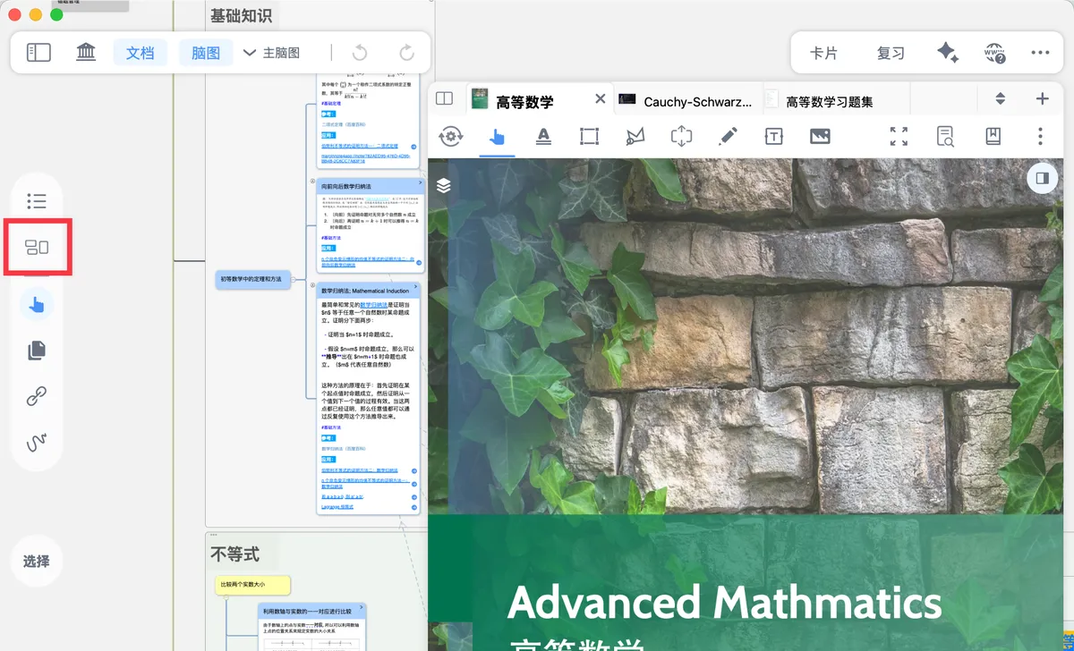Screen dimensions: 1074x651
Task: Select the text highlight tool
Action: 543,136
